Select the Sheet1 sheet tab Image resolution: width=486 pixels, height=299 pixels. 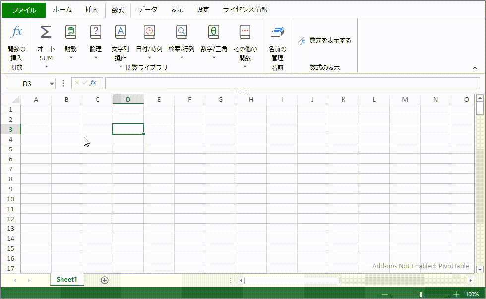pyautogui.click(x=67, y=280)
